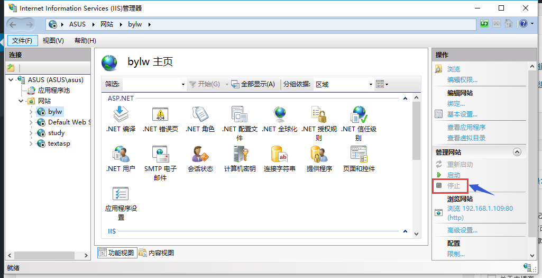The width and height of the screenshot is (542, 278).
Task: Click the 启动 site action
Action: [x=454, y=175]
